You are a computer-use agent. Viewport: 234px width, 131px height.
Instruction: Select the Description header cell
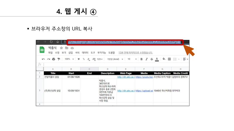(108, 73)
